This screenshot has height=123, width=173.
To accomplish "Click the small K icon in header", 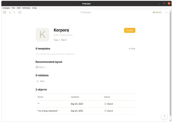I will coord(81,12).
